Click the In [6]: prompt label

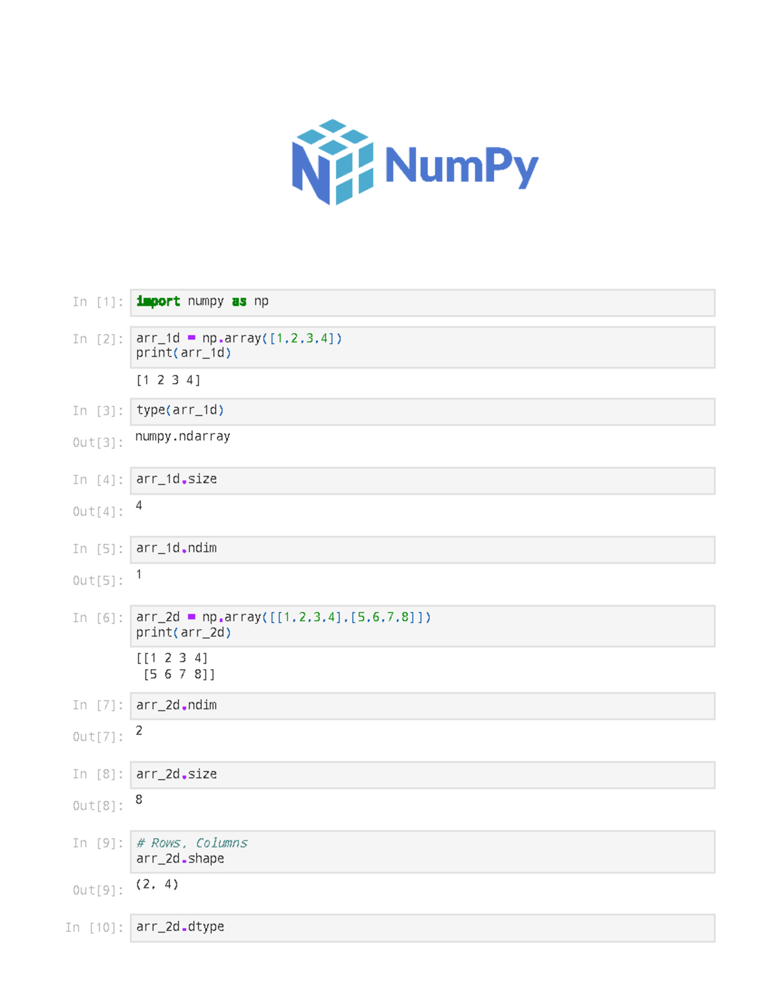pyautogui.click(x=98, y=618)
